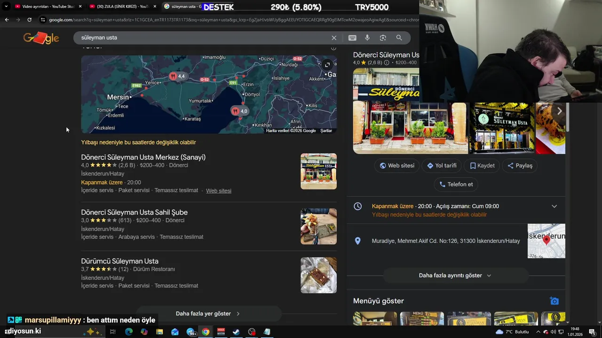Click the clock icon beside opening hours
Image resolution: width=602 pixels, height=338 pixels.
click(357, 206)
